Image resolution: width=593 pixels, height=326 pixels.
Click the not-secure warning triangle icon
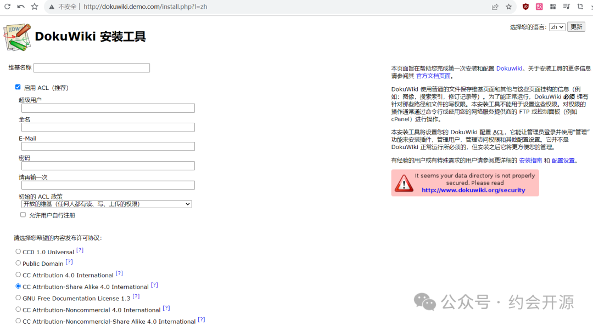(52, 7)
